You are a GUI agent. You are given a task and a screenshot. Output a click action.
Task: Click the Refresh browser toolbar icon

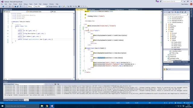point(60,7)
